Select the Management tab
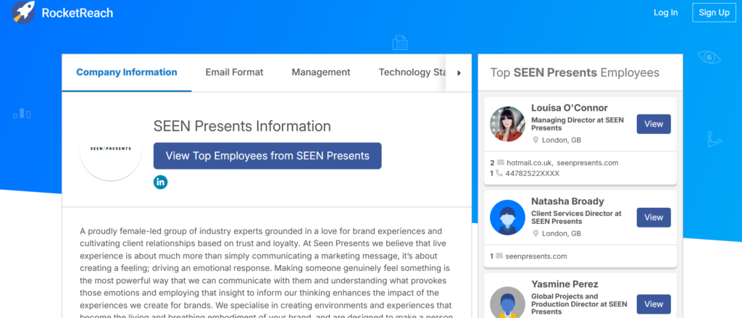This screenshot has width=742, height=318. 321,72
